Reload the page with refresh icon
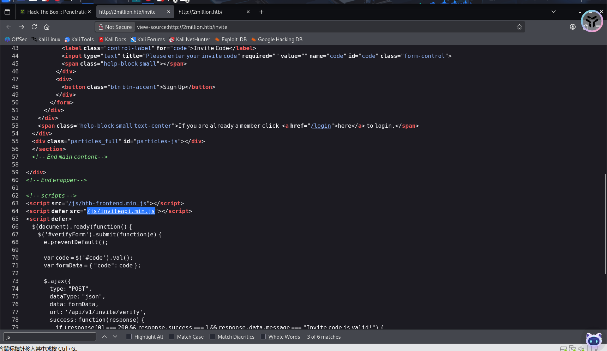The width and height of the screenshot is (607, 351). point(34,27)
